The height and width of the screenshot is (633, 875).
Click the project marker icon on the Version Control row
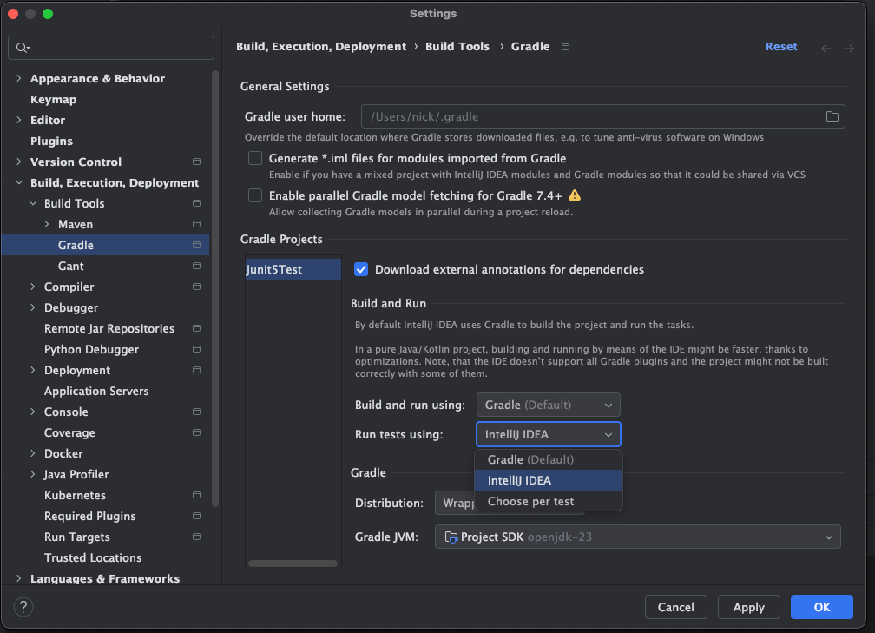pos(196,162)
